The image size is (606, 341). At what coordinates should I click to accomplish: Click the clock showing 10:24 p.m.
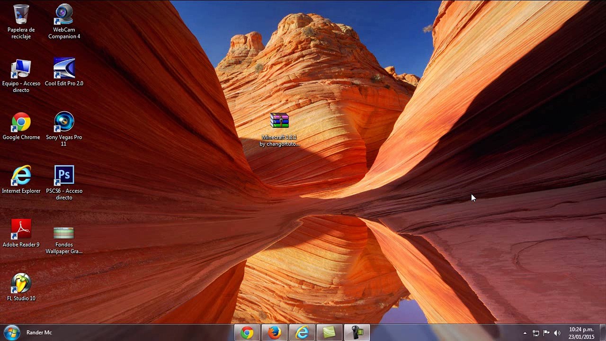click(581, 333)
